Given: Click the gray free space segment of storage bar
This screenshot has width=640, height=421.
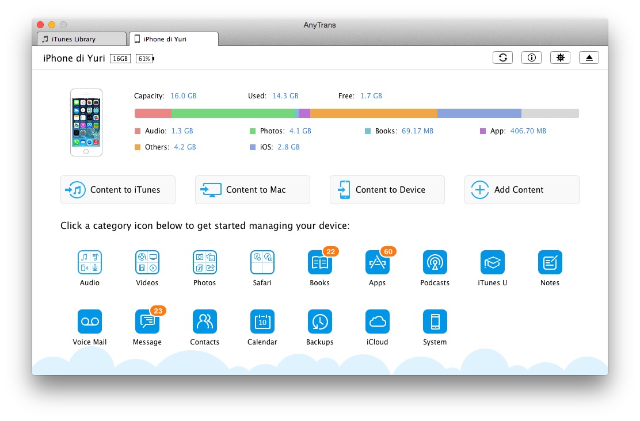Looking at the screenshot, I should pyautogui.click(x=550, y=113).
